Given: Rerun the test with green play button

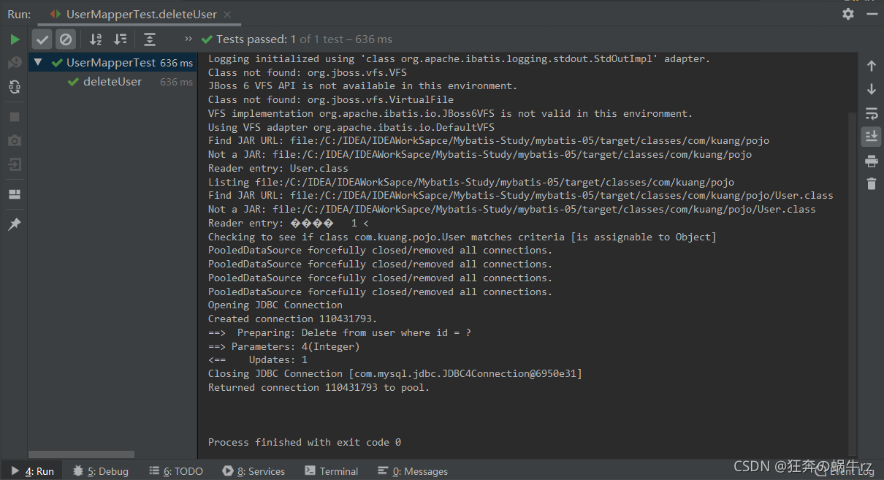Looking at the screenshot, I should pyautogui.click(x=15, y=39).
